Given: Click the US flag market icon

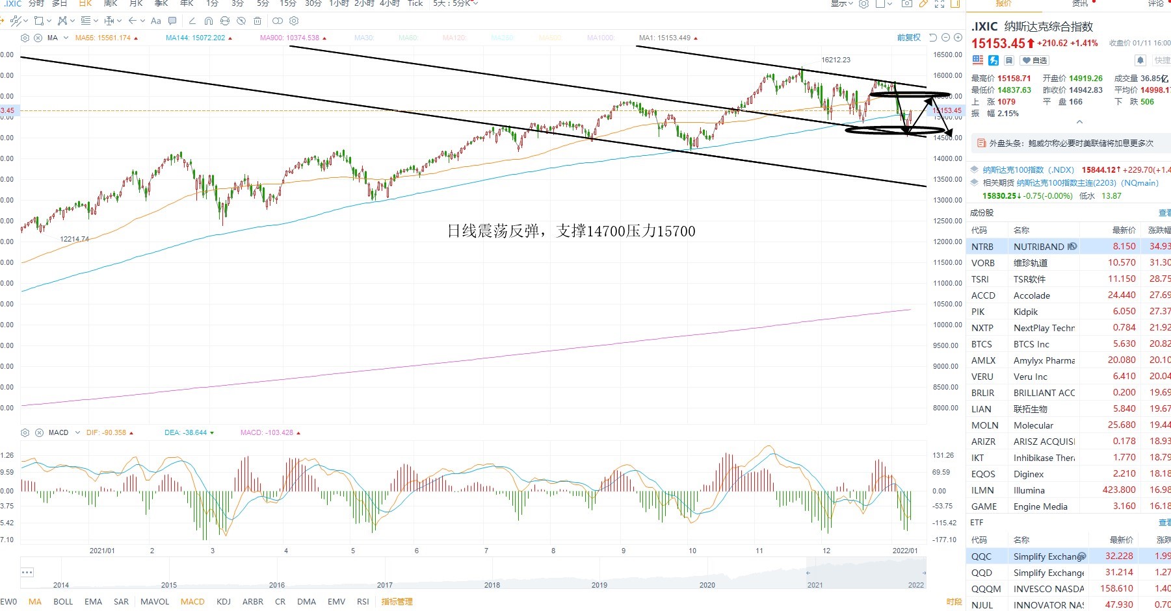Looking at the screenshot, I should pyautogui.click(x=978, y=60).
